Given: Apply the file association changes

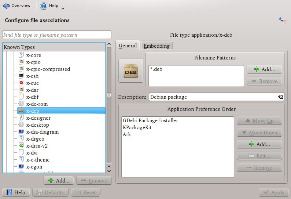Looking at the screenshot, I should [274, 192].
